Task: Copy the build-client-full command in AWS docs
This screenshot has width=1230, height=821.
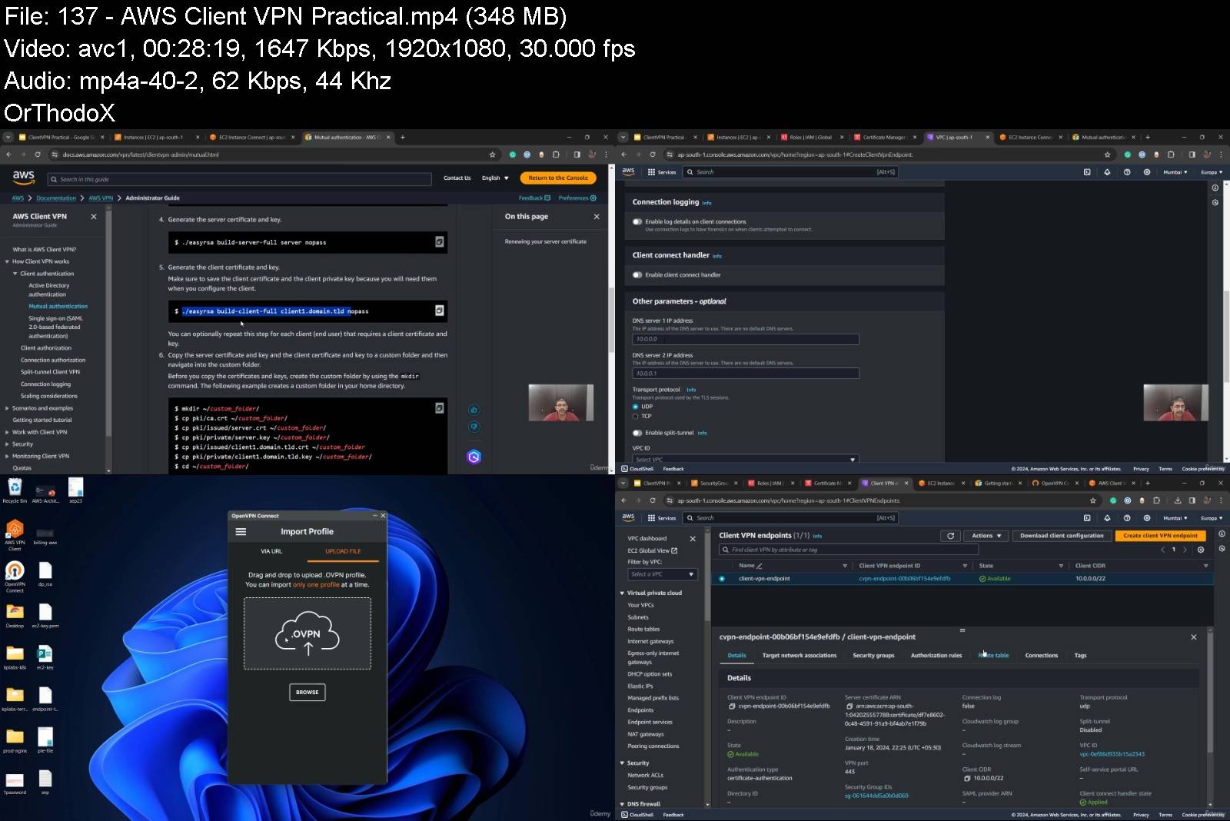Action: click(x=439, y=311)
